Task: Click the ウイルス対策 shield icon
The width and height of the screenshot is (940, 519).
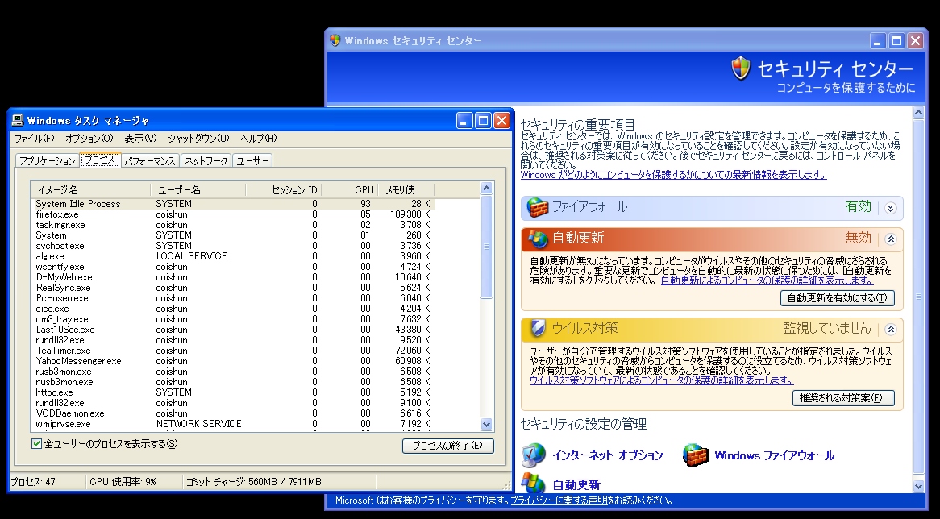Action: pos(537,329)
